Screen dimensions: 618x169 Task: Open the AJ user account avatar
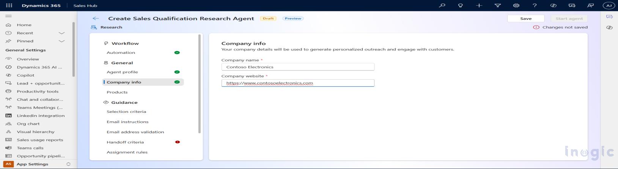[x=609, y=5]
